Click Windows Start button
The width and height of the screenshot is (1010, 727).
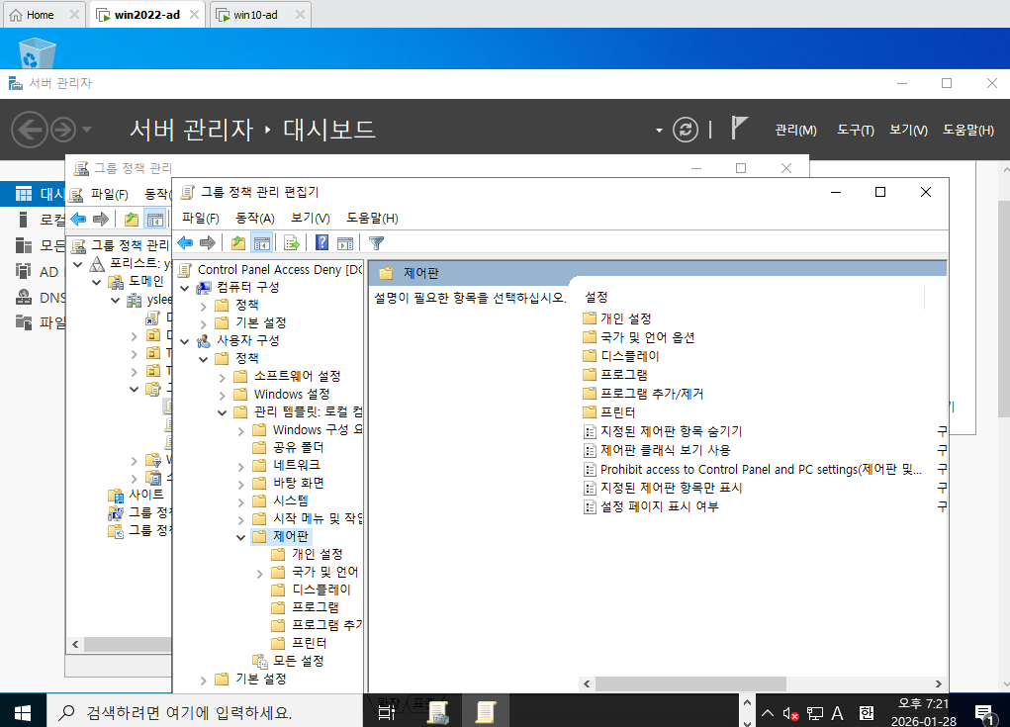click(x=23, y=711)
